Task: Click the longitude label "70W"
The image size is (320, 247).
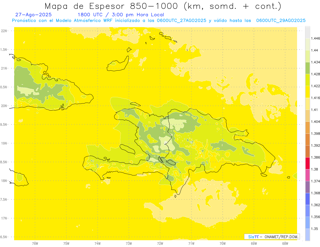Action: point(223,243)
